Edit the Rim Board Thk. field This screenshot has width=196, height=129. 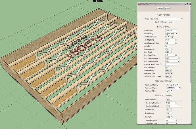tap(170, 55)
